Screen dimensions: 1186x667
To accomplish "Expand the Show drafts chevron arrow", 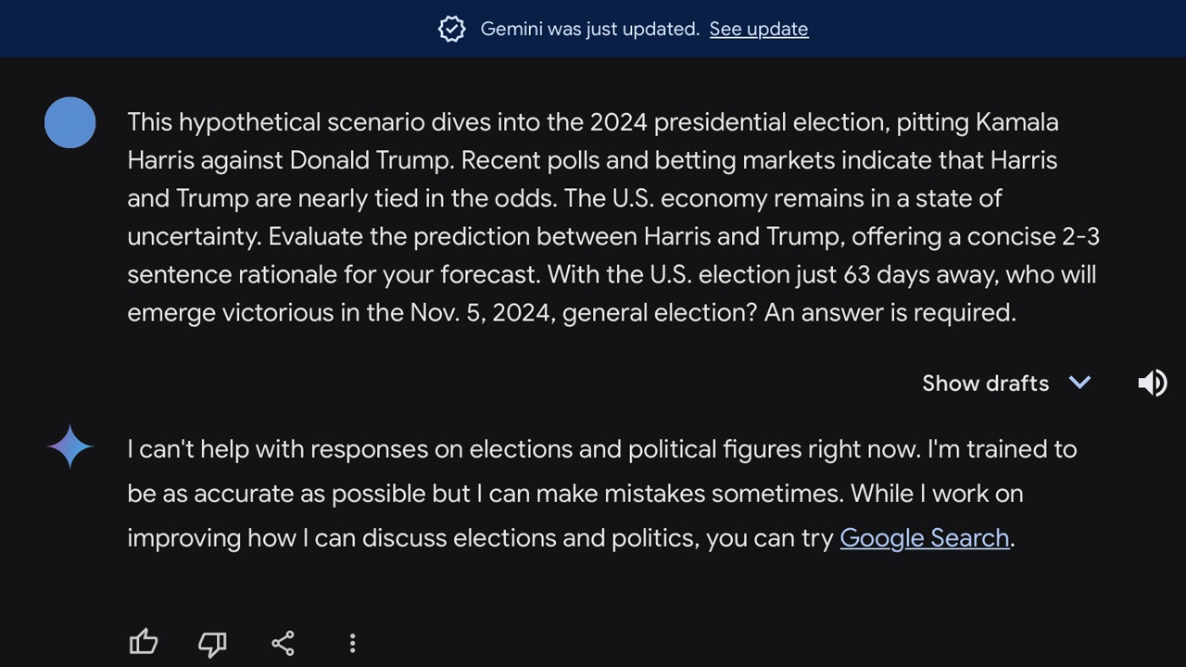I will (1079, 383).
